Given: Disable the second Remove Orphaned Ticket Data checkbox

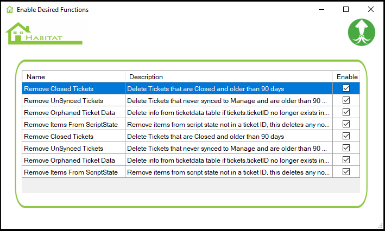Looking at the screenshot, I should click(x=346, y=160).
